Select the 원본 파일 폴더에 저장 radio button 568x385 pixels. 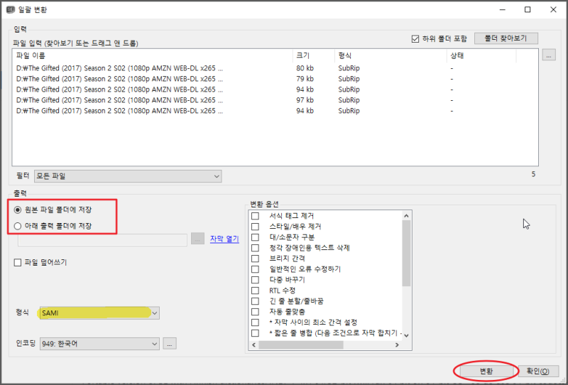pos(17,210)
